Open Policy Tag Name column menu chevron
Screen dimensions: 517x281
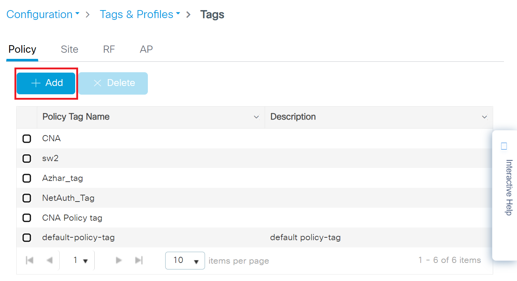point(256,117)
